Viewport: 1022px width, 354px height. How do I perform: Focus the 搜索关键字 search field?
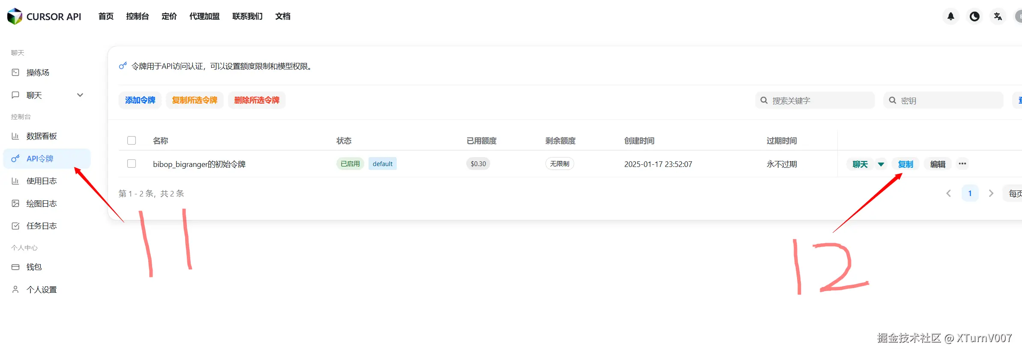pos(815,100)
